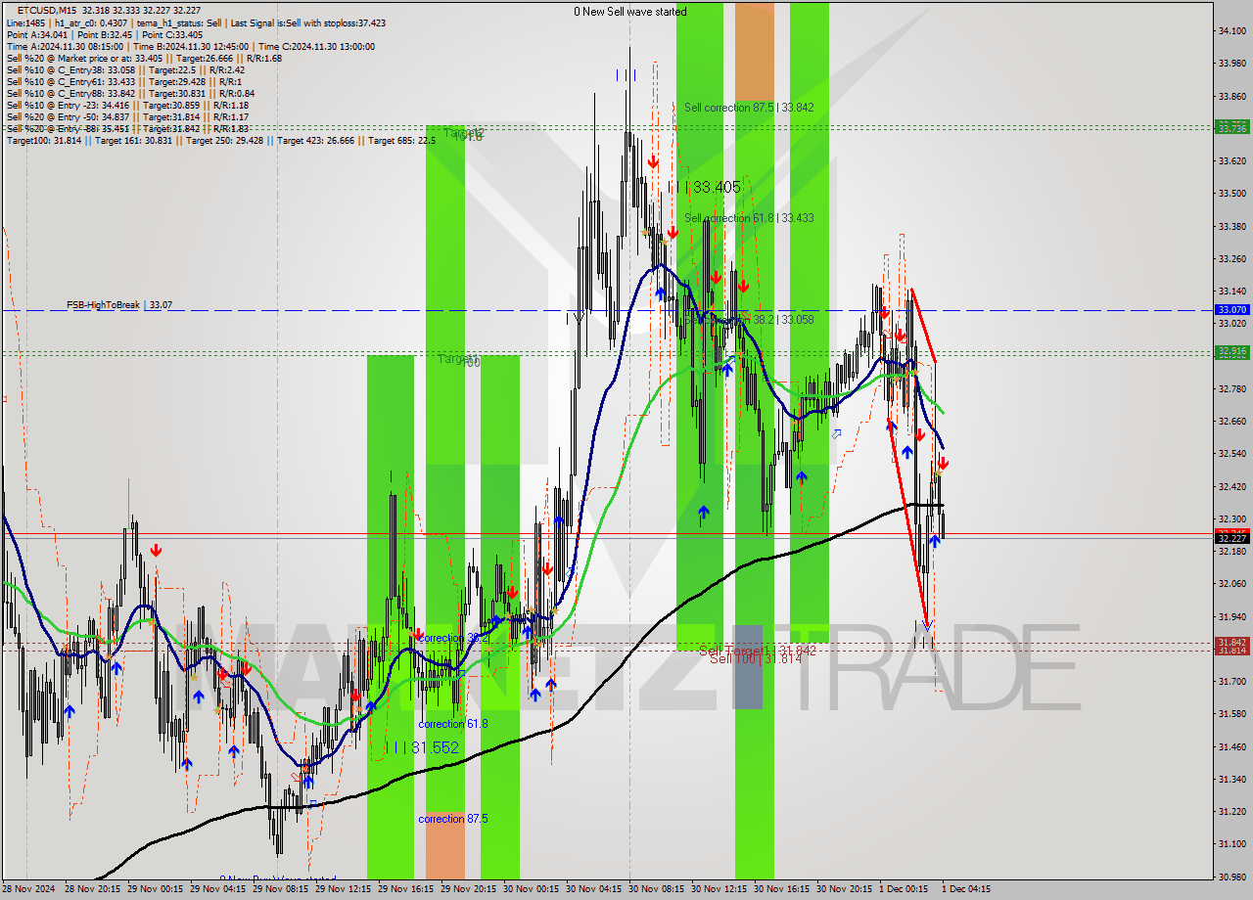Click the blue 33.070 price tag on axis
1253x900 pixels.
tap(1231, 310)
